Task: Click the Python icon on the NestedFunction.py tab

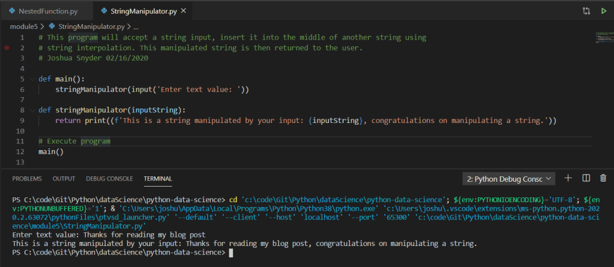Action: (x=11, y=11)
